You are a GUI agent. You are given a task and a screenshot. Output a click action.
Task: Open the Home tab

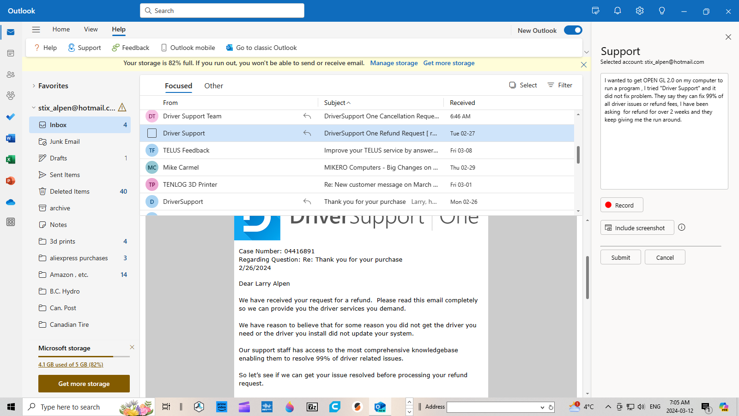[x=61, y=29]
